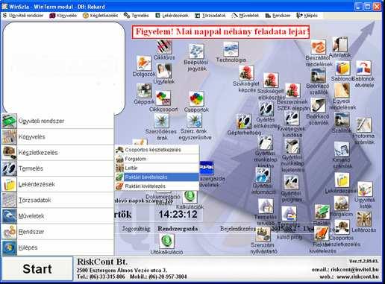This screenshot has width=385, height=284.
Task: Expand Termelés in the start menu
Action: point(57,168)
